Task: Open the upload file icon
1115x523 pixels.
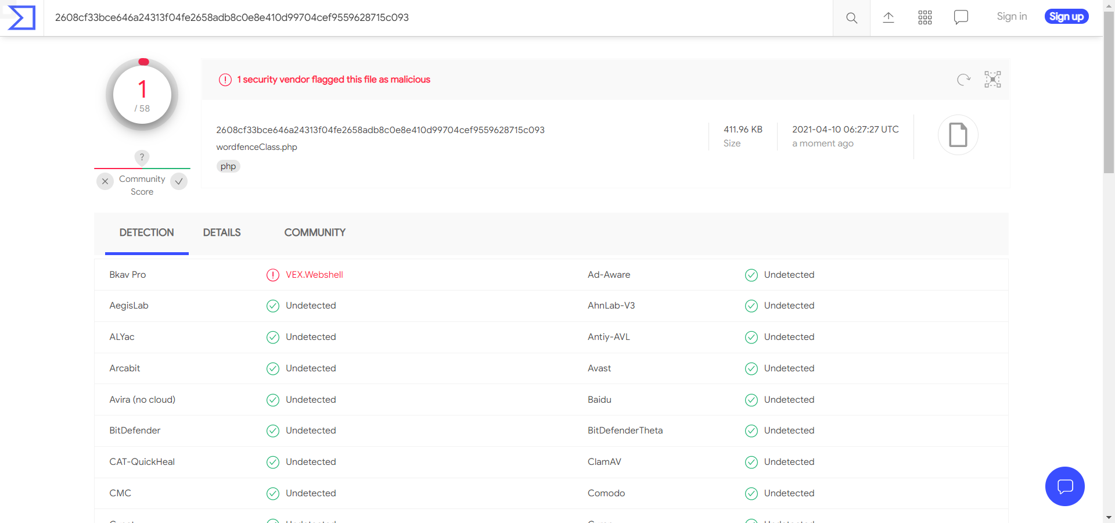Action: [x=889, y=17]
